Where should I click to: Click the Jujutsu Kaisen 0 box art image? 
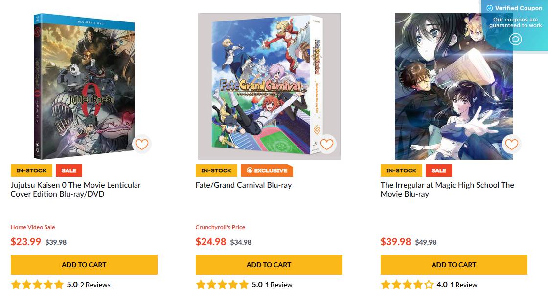(83, 85)
